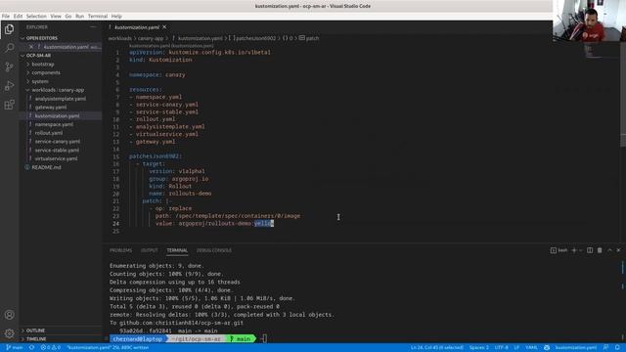This screenshot has width=626, height=352.
Task: Click the Explorer more actions ellipsis
Action: point(93,27)
